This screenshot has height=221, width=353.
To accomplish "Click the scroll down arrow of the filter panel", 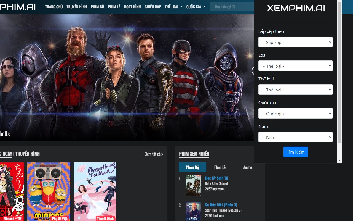I will (x=339, y=161).
